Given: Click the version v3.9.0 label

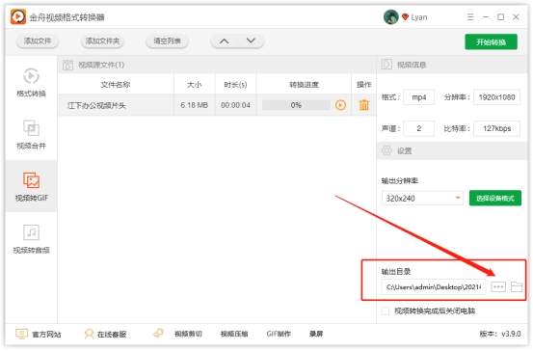Looking at the screenshot, I should 499,334.
